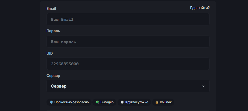Click the blue shield icon
The image size is (248, 111).
click(51, 102)
